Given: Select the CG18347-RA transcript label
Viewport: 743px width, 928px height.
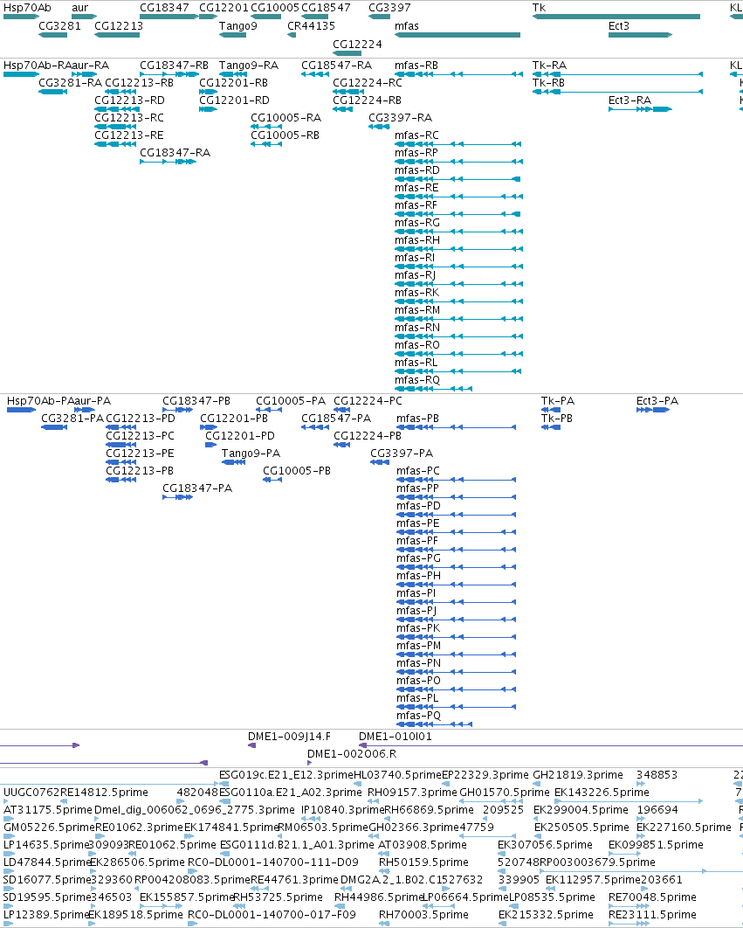Looking at the screenshot, I should pos(175,153).
